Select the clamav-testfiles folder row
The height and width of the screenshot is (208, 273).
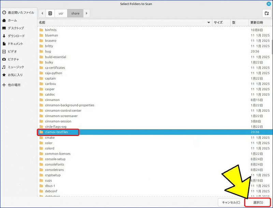click(155, 132)
